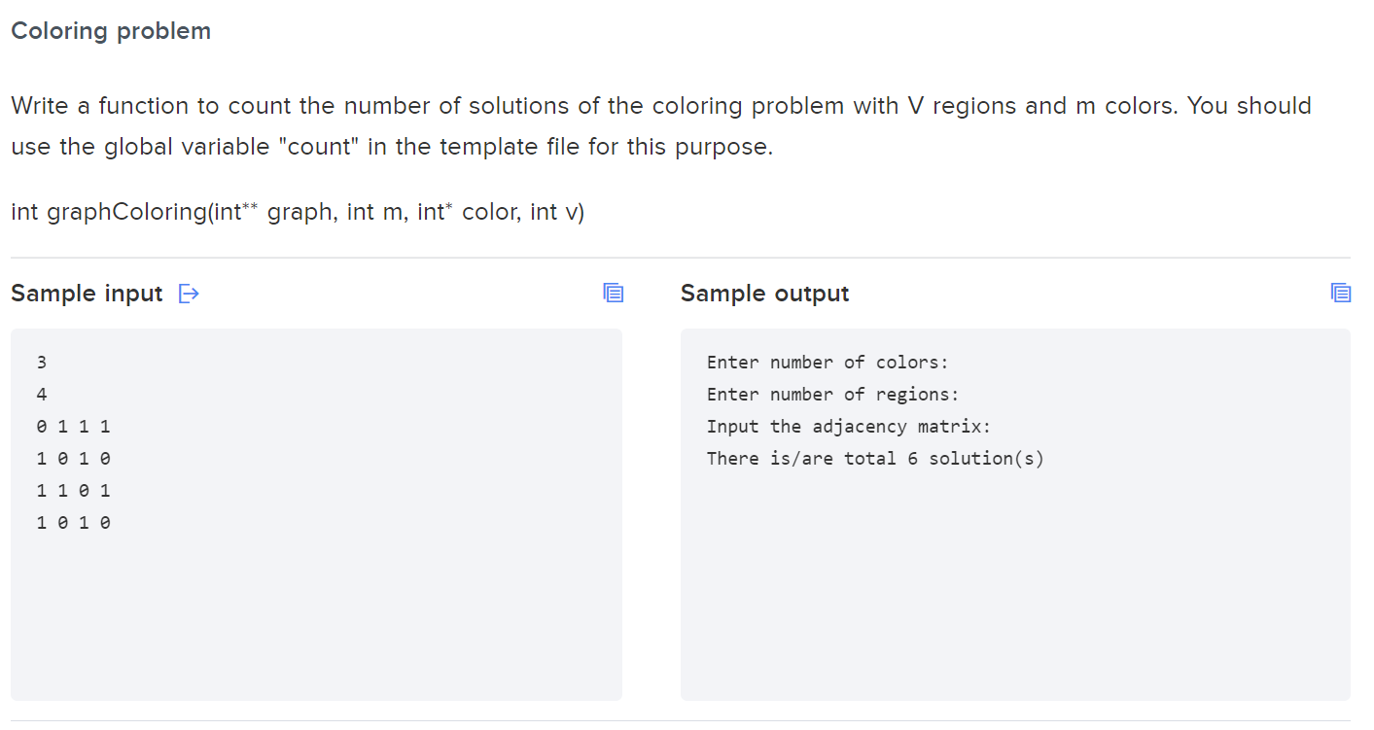Select the graphColoring function signature line
1374x730 pixels.
coord(298,212)
